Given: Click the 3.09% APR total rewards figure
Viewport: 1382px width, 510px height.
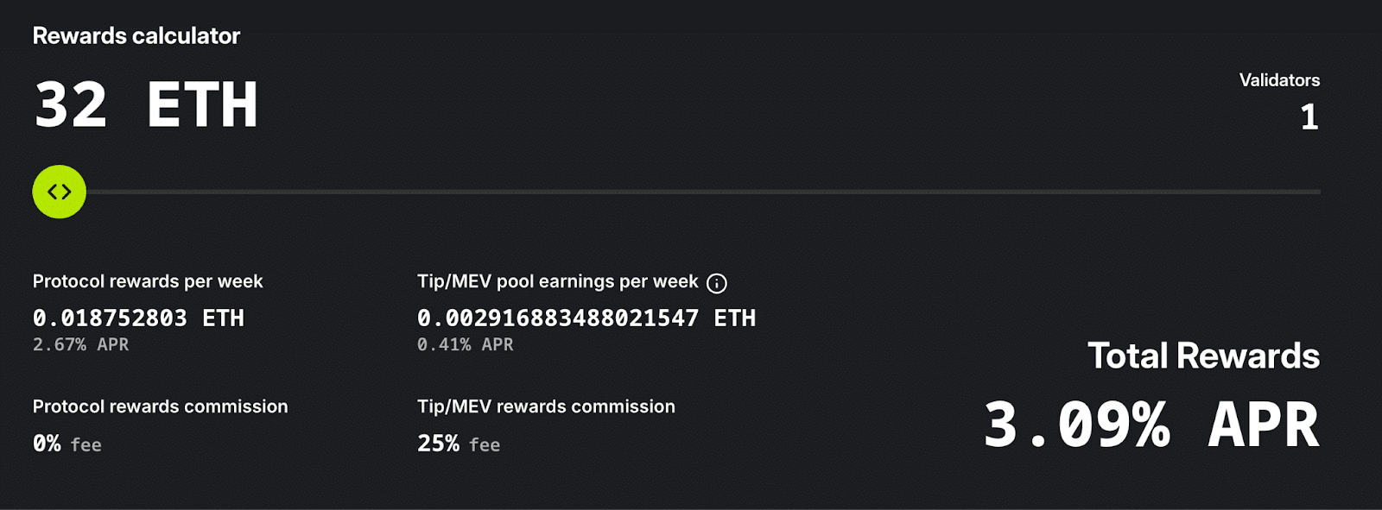Looking at the screenshot, I should 1151,422.
